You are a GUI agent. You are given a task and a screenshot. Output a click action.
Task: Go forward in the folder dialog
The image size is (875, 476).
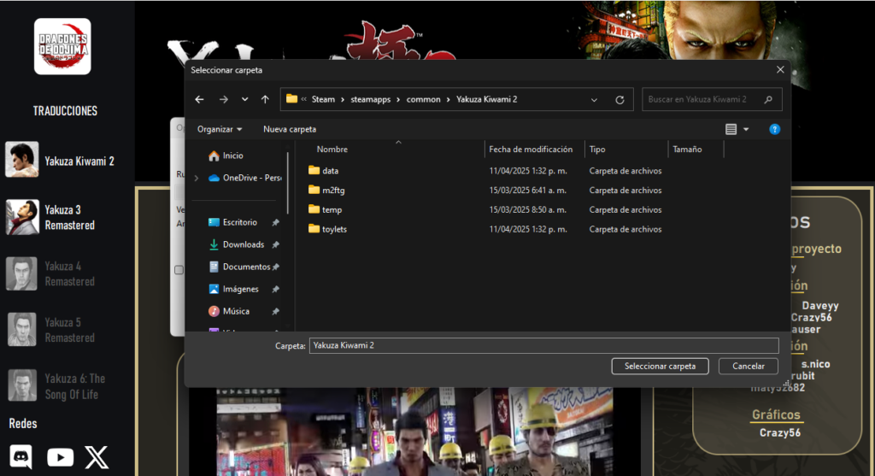click(x=223, y=99)
